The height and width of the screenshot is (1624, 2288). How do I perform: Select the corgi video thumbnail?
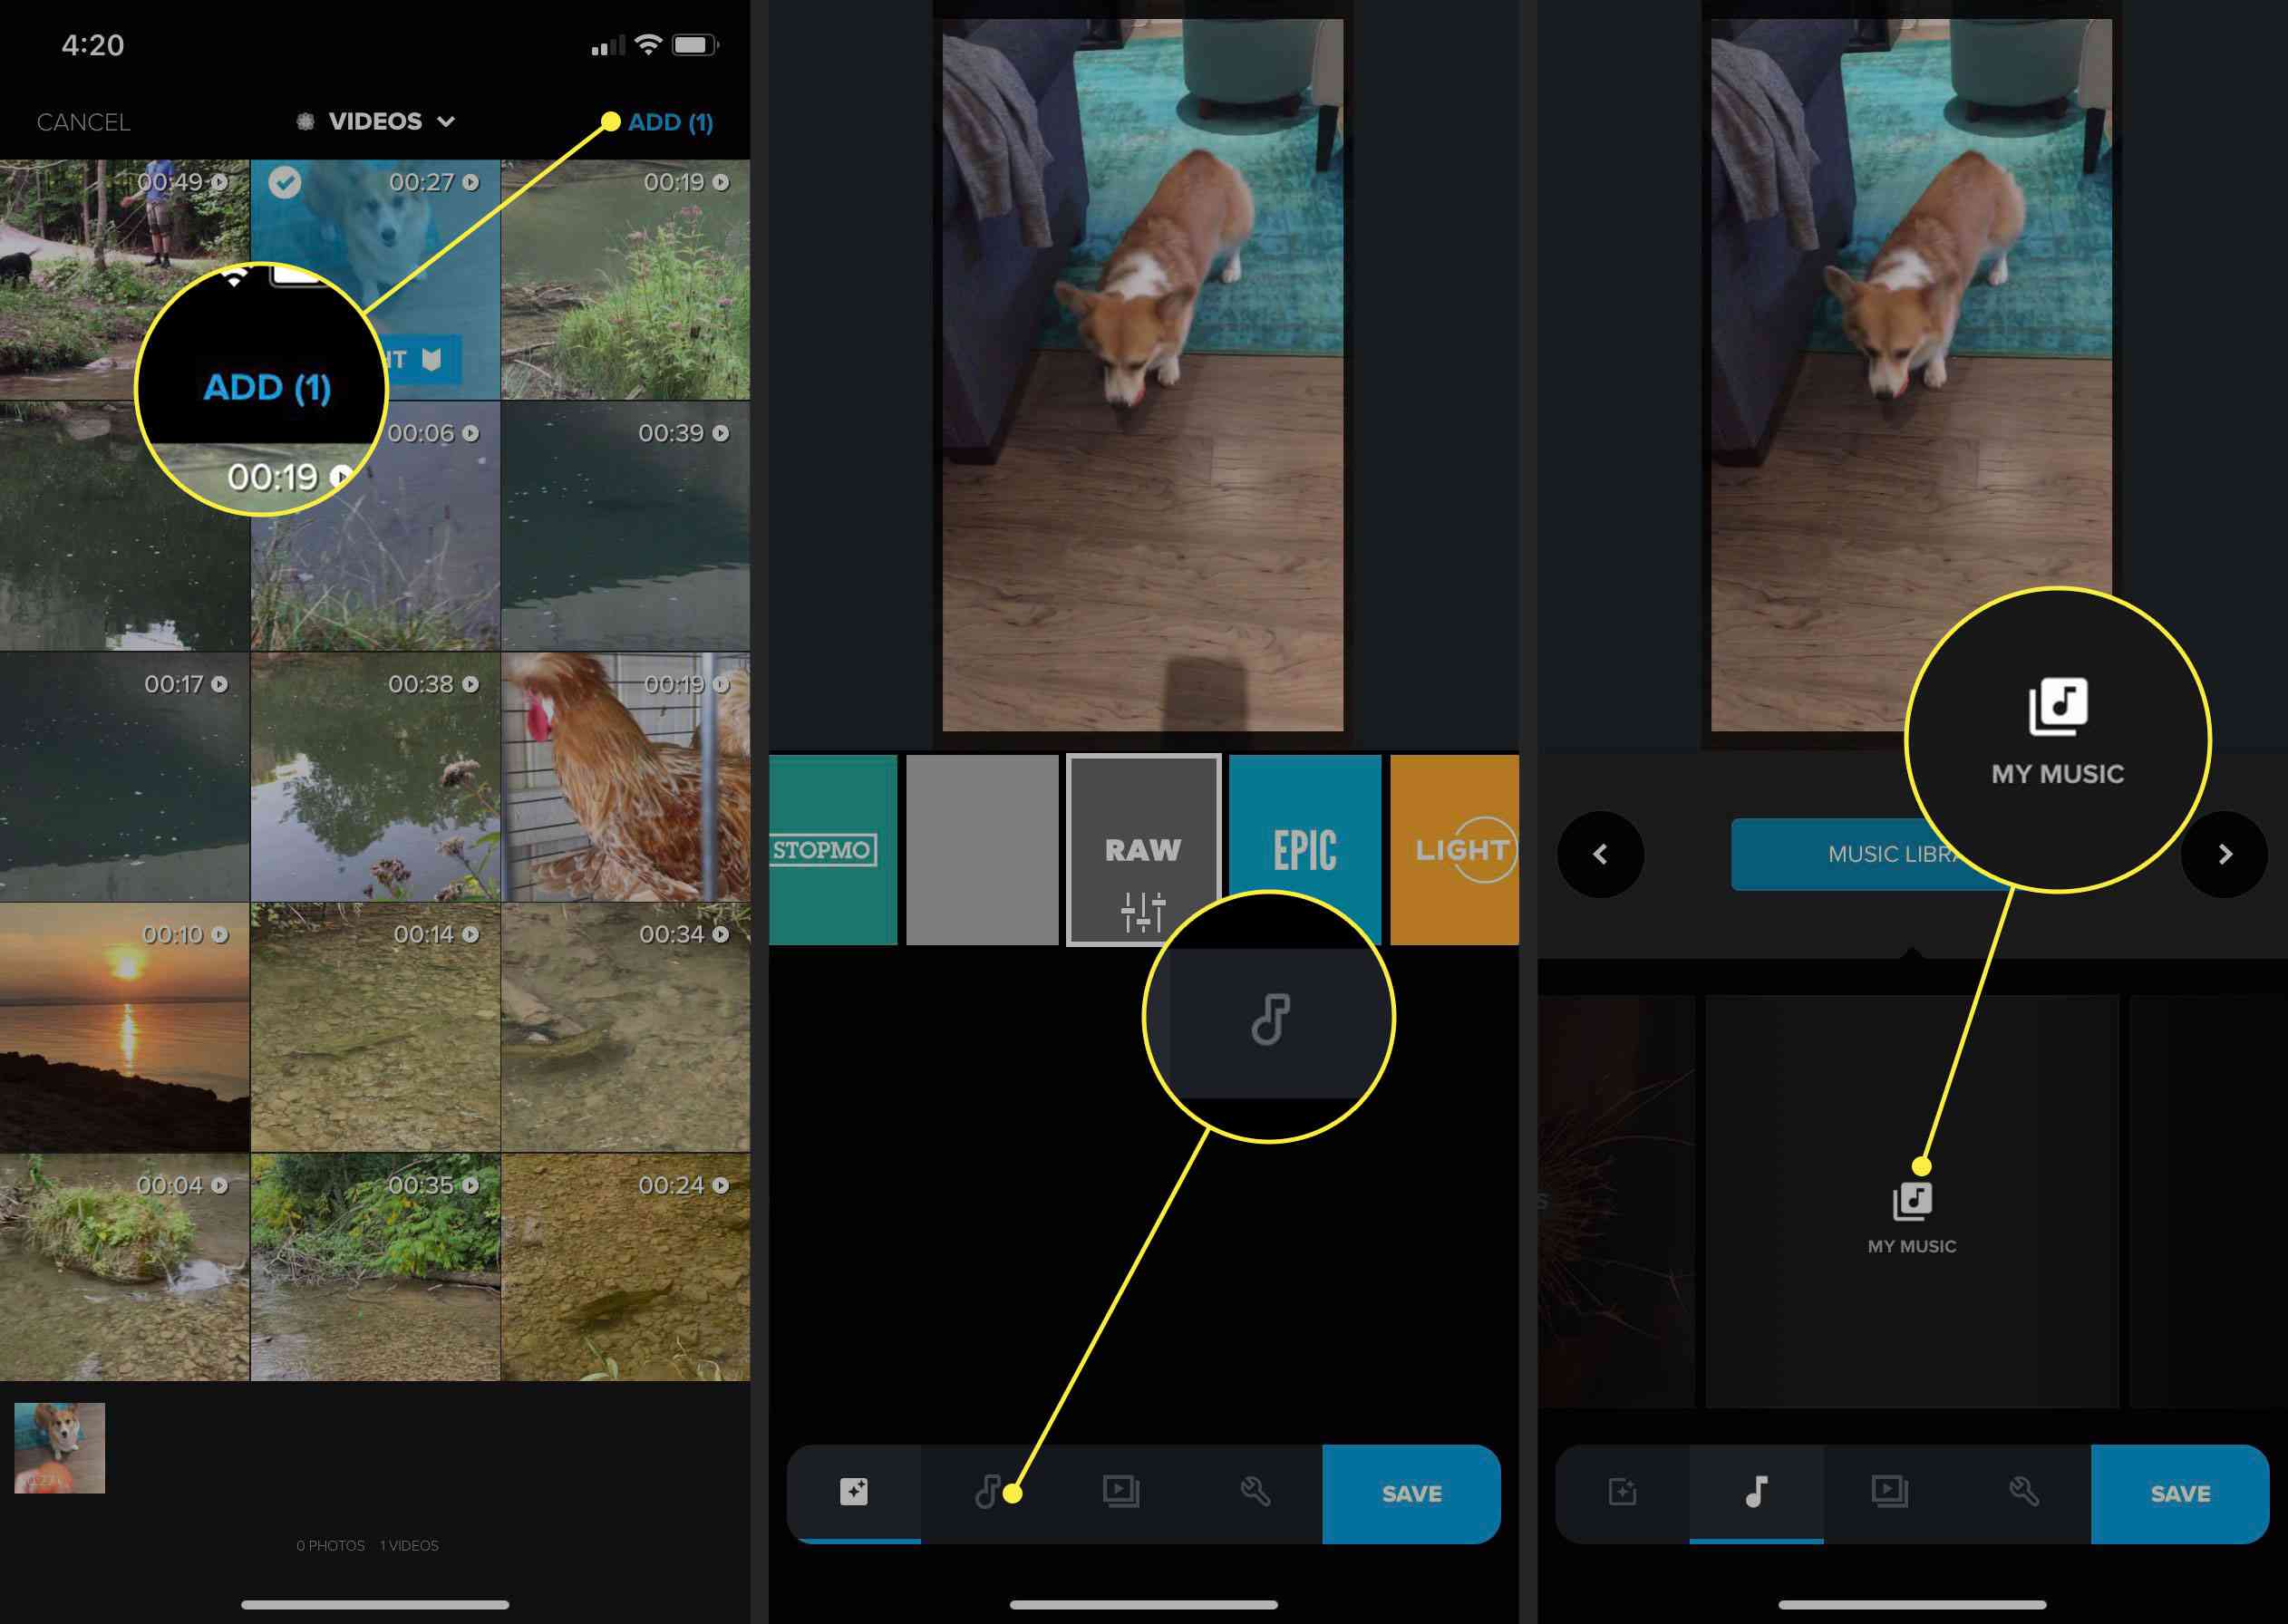click(62, 1441)
